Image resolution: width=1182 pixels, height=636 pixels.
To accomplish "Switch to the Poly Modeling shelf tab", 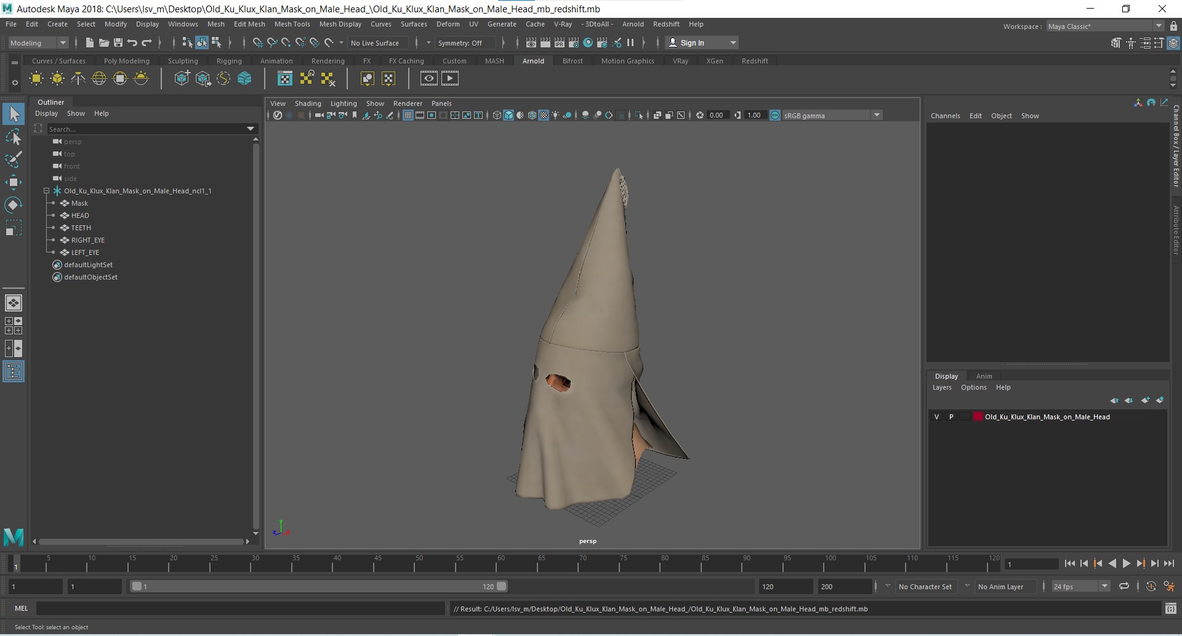I will [x=126, y=61].
